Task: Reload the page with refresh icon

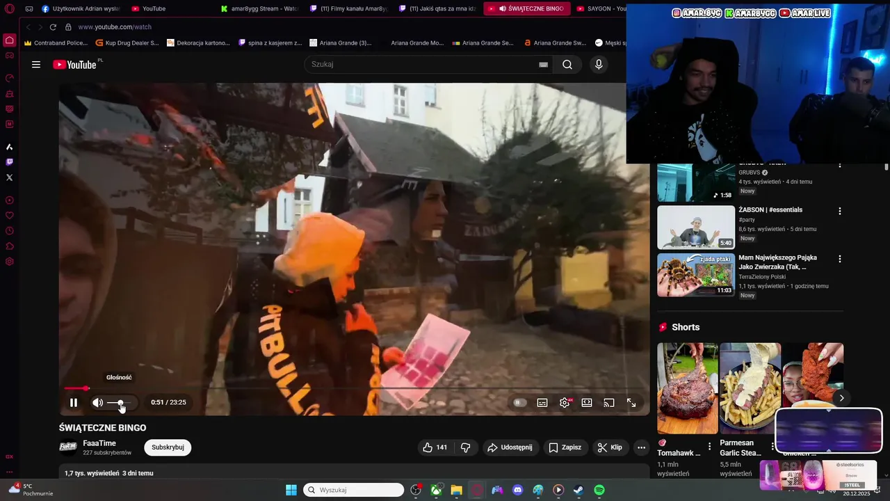Action: (53, 27)
